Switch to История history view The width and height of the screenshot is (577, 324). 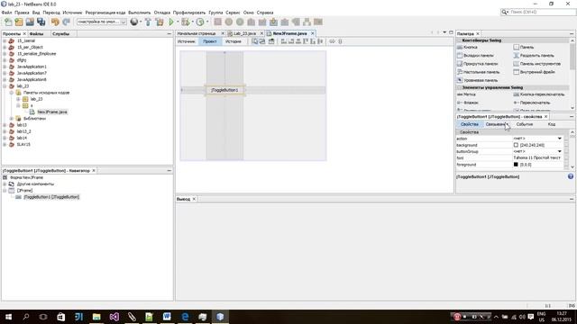[233, 41]
